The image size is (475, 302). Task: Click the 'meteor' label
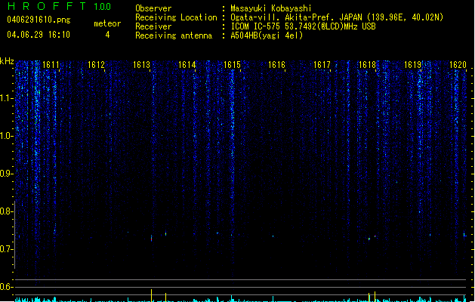pos(107,23)
